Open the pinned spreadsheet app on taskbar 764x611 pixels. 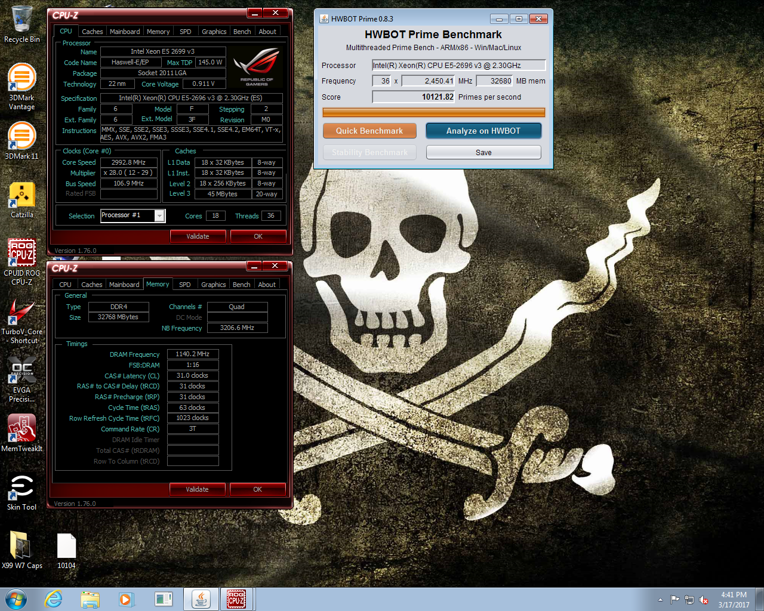pos(163,599)
